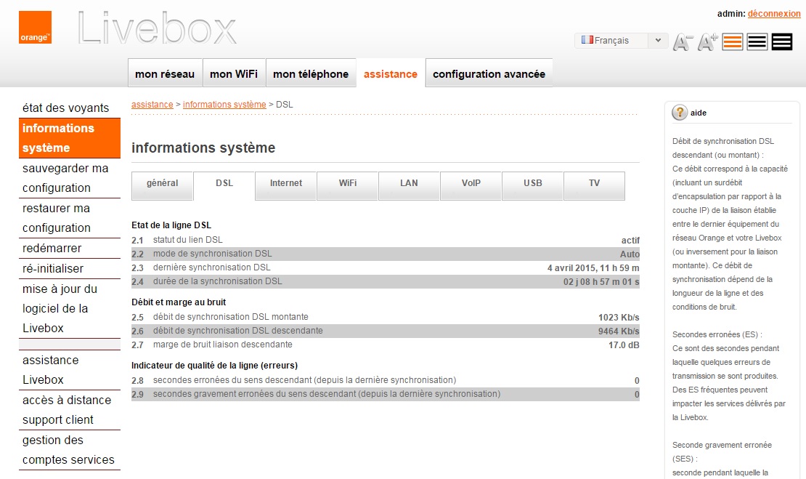Click the statut du lien DSL row label
The image size is (806, 479).
tap(187, 240)
